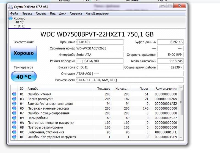Click status circle for Повторы рекалибровки

click(14, 127)
